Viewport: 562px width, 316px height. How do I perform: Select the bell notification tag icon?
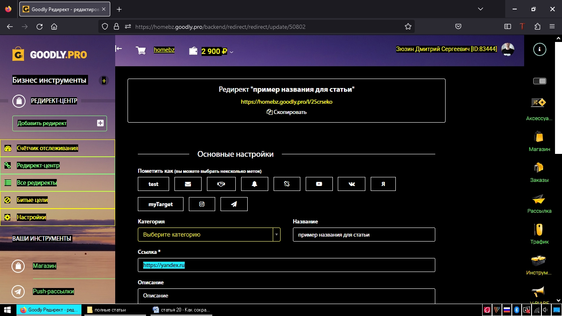tap(254, 184)
